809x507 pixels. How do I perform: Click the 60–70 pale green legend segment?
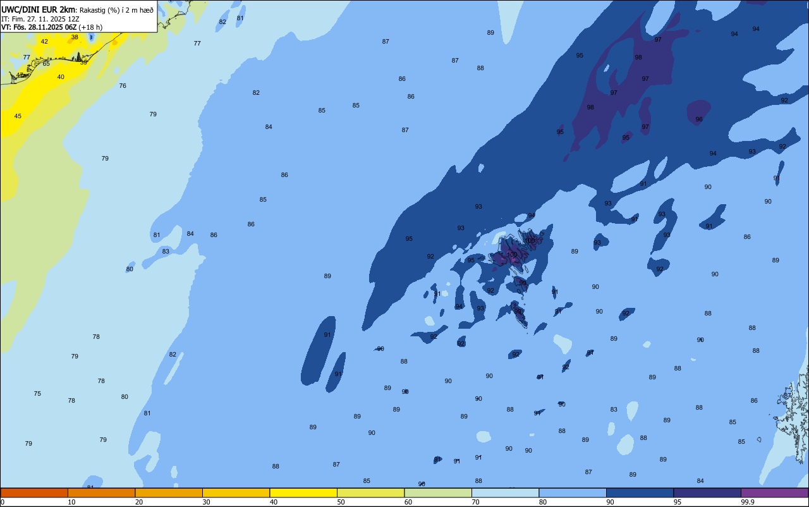tap(438, 492)
